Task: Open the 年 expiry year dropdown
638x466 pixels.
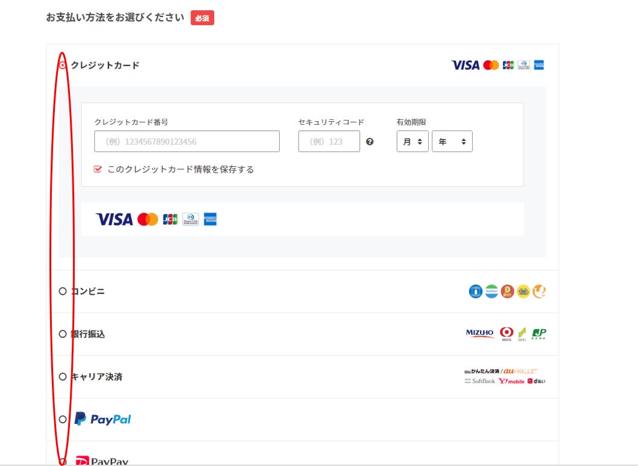Action: click(452, 142)
